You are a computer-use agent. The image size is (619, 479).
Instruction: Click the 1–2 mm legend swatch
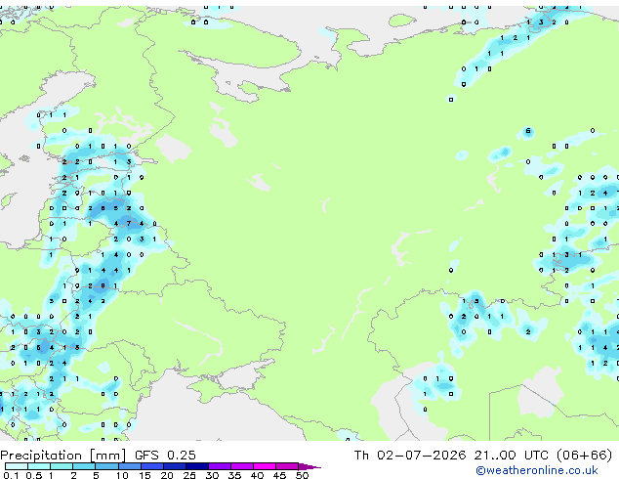coord(62,466)
